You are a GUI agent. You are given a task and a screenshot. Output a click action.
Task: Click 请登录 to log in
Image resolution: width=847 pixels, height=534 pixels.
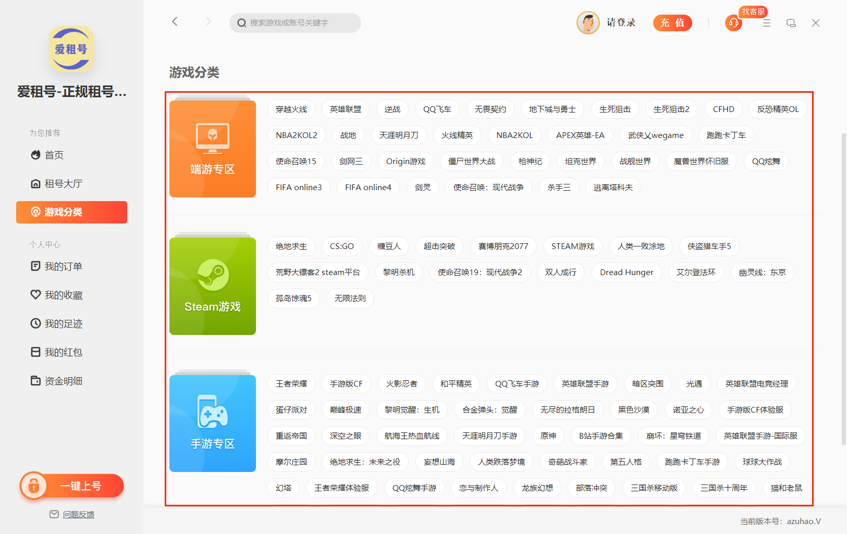coord(621,22)
